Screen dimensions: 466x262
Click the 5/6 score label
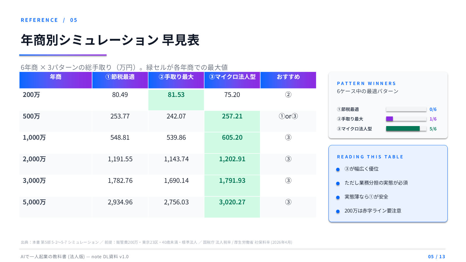pyautogui.click(x=433, y=129)
